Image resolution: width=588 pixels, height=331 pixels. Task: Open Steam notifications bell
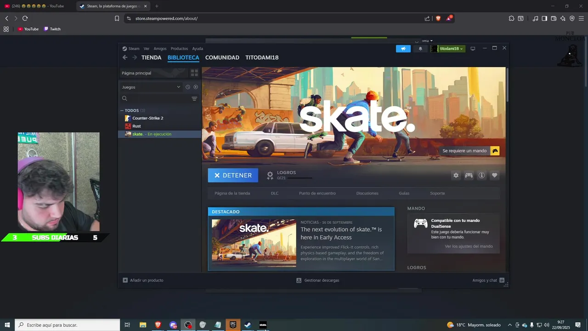pos(420,49)
